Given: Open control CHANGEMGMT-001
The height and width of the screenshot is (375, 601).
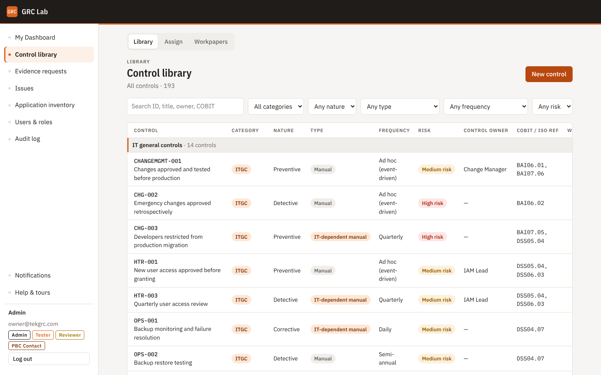Looking at the screenshot, I should click(350, 169).
